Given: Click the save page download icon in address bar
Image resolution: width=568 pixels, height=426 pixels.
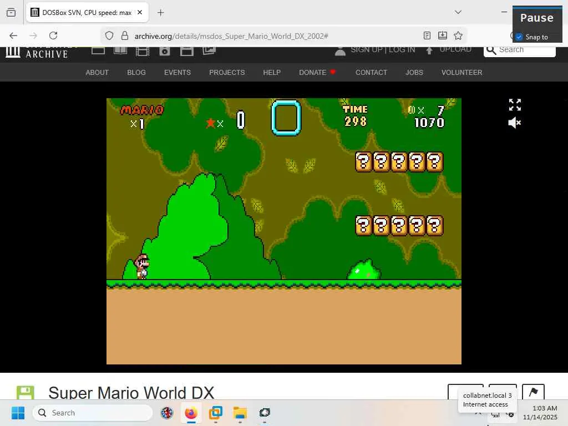Looking at the screenshot, I should [x=442, y=35].
